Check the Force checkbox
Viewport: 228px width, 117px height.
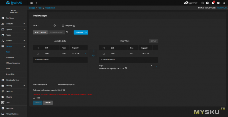[x=34, y=98]
